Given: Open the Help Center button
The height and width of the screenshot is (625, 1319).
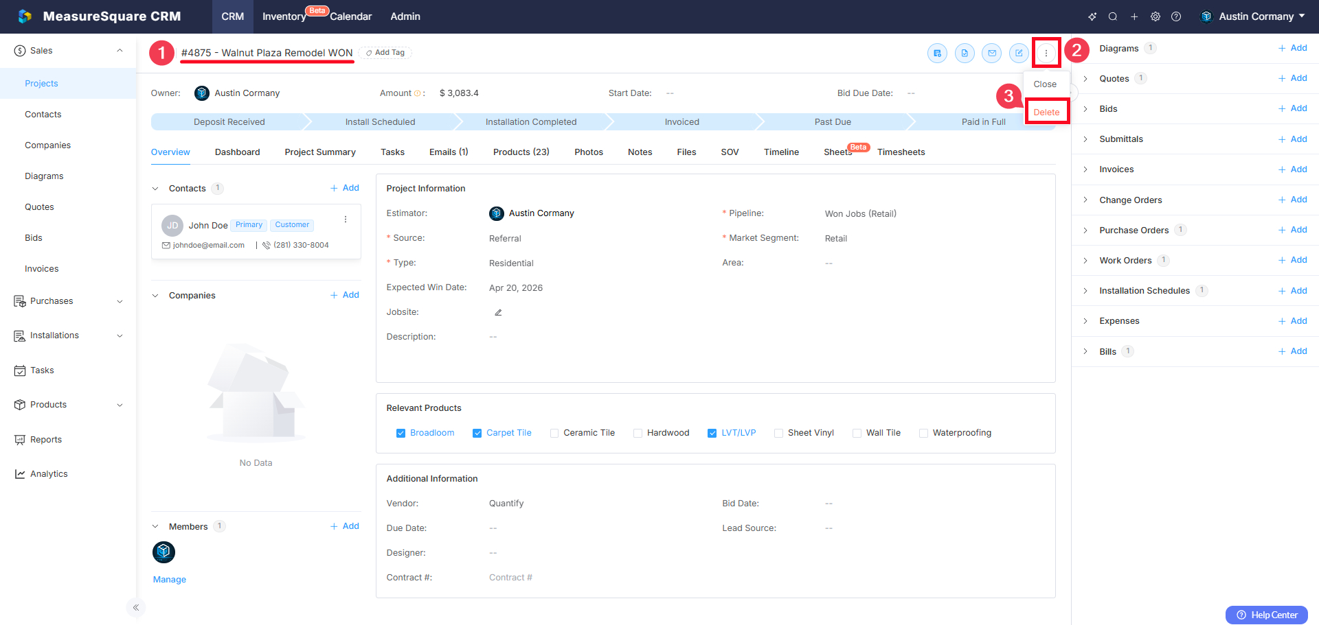Looking at the screenshot, I should coord(1267,615).
